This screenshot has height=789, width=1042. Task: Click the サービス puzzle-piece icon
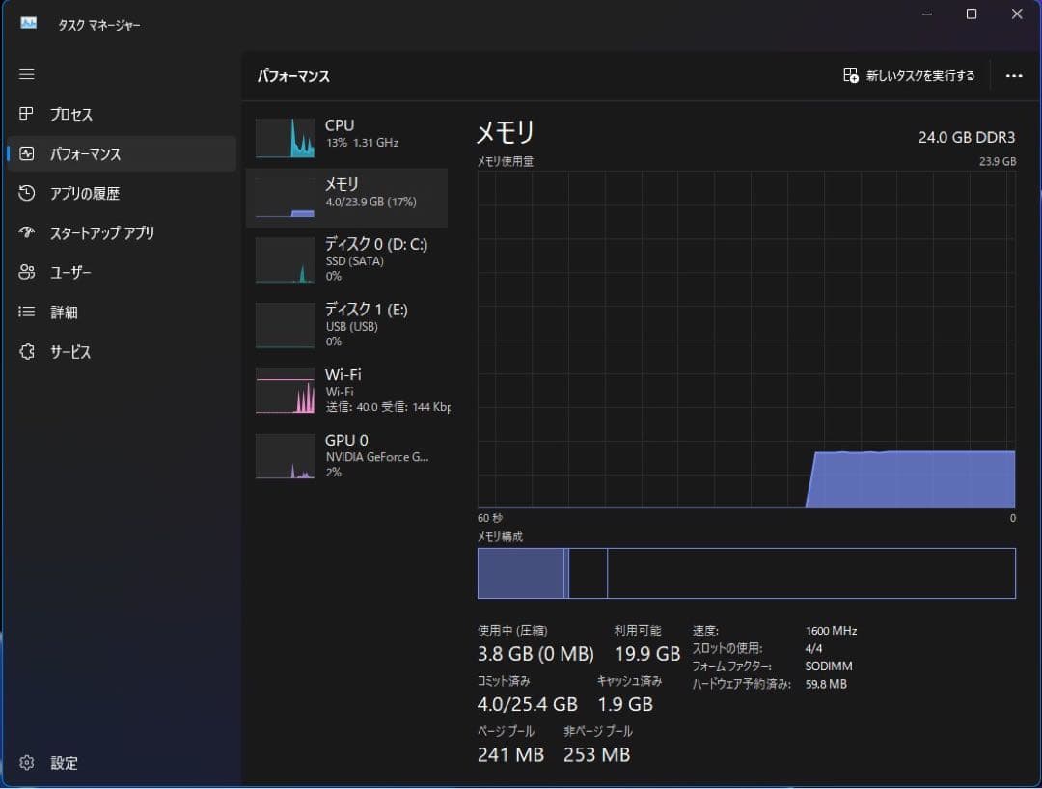[x=27, y=352]
